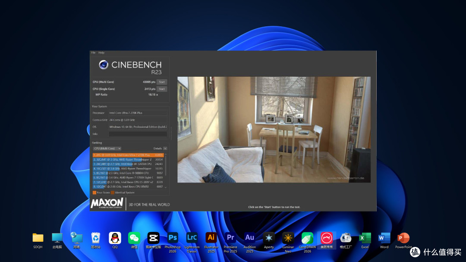Screen dimensions: 466x262
Task: Select ranking row Intel Xeon CPU E5-2697 v2
Action: [x=128, y=182]
